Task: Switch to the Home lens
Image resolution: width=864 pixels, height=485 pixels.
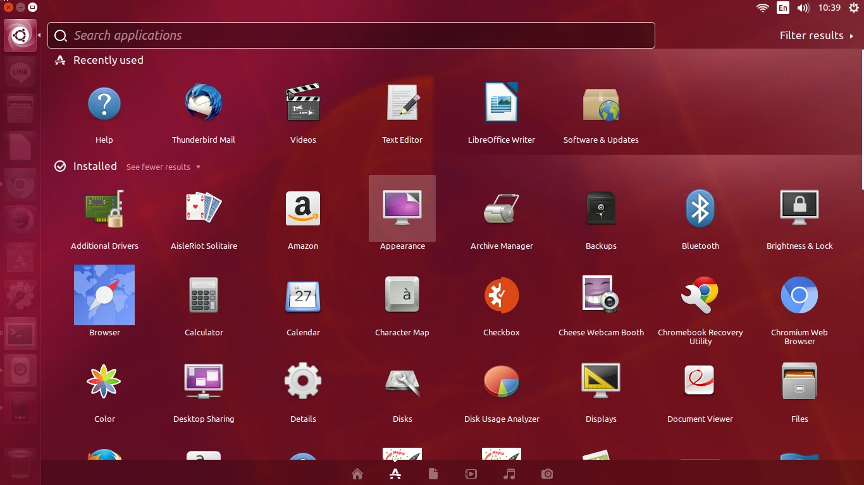Action: 357,474
